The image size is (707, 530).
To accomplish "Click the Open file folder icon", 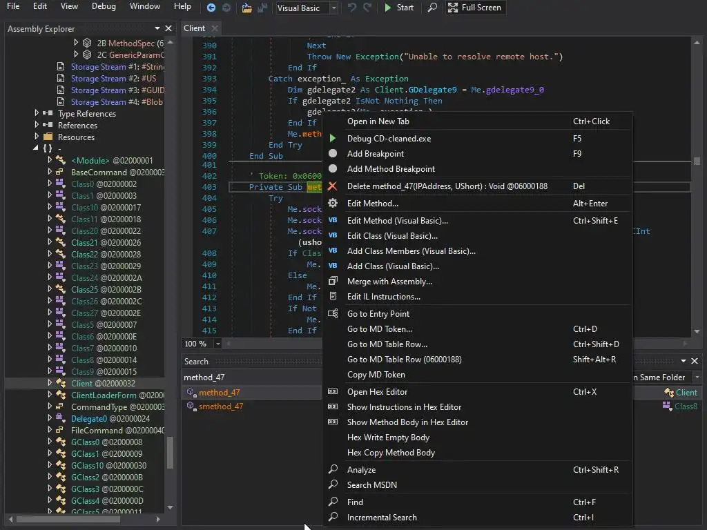I will (247, 8).
